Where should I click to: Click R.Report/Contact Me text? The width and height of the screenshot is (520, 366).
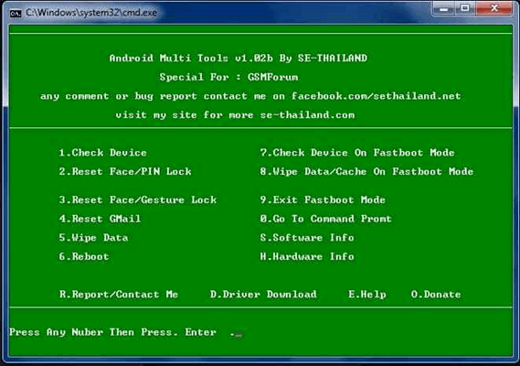(119, 295)
